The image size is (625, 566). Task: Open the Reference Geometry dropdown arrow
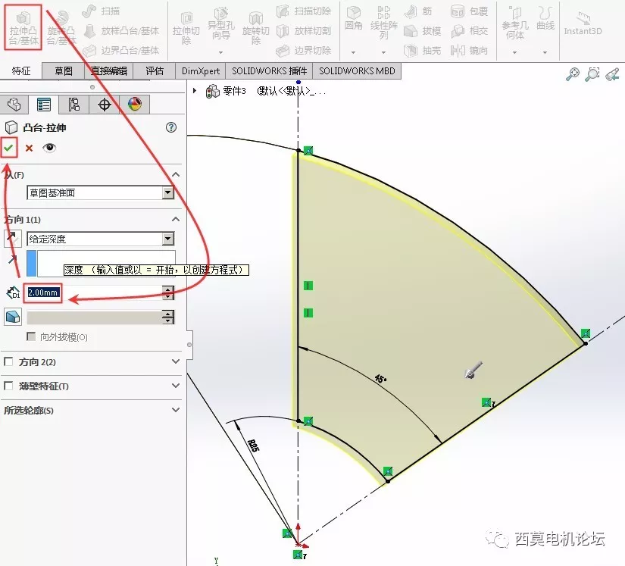click(515, 52)
